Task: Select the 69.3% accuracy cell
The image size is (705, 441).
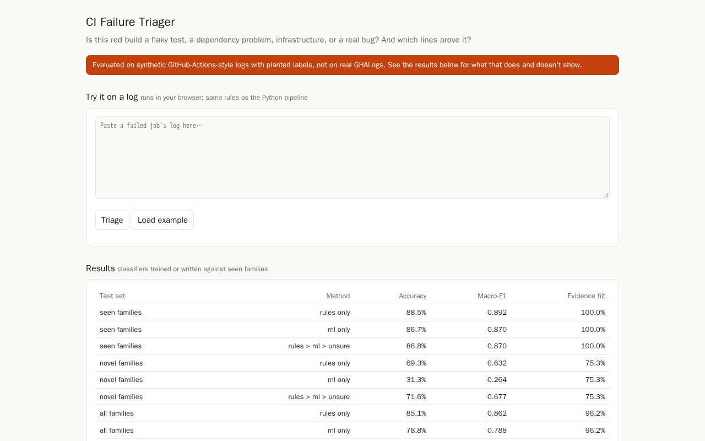Action: pos(416,363)
